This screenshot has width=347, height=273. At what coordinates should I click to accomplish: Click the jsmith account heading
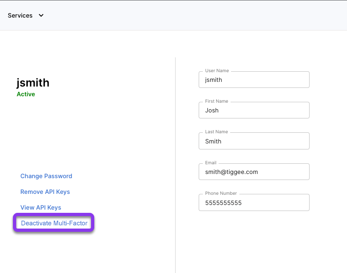33,83
